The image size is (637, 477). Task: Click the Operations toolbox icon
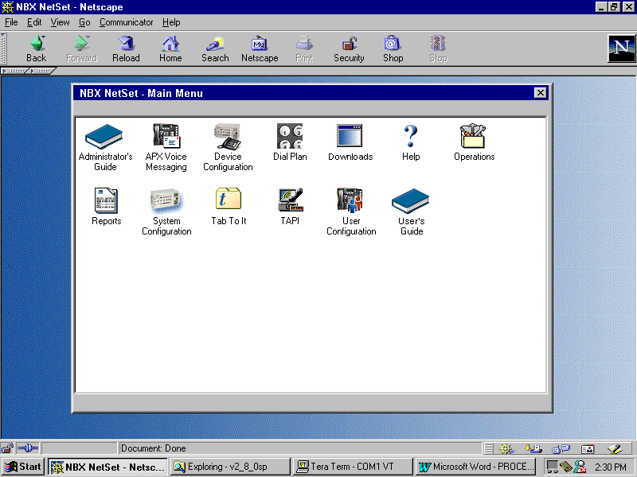click(x=474, y=136)
